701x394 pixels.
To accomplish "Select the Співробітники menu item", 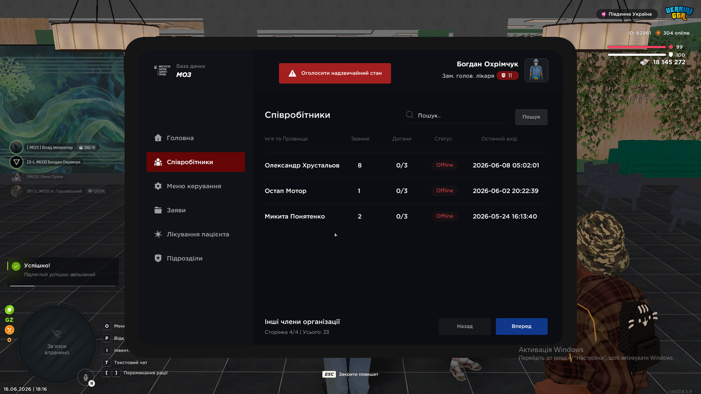I will coord(196,162).
